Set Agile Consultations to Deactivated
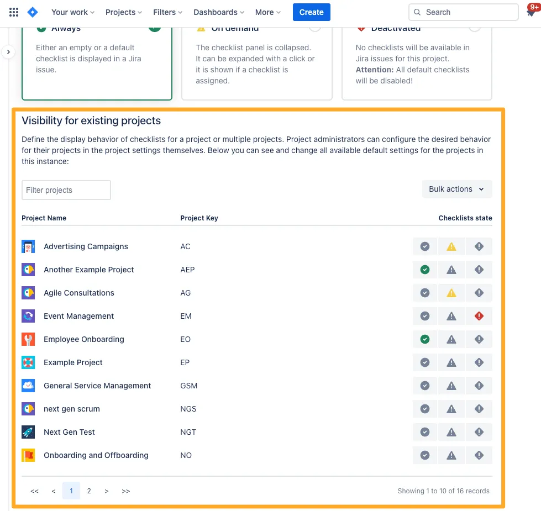This screenshot has height=511, width=541. 479,293
